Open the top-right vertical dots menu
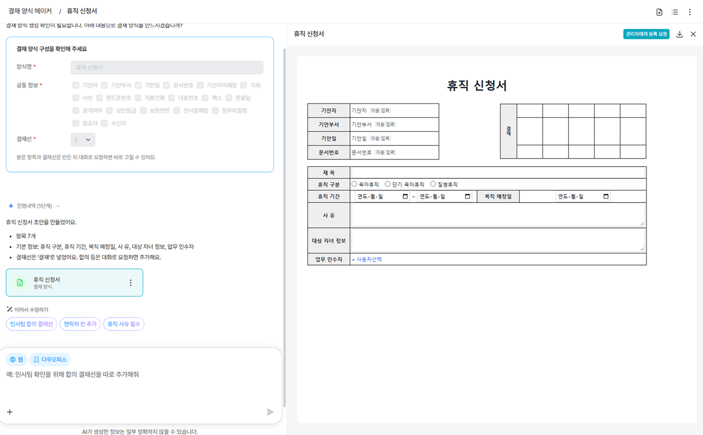 pyautogui.click(x=690, y=12)
